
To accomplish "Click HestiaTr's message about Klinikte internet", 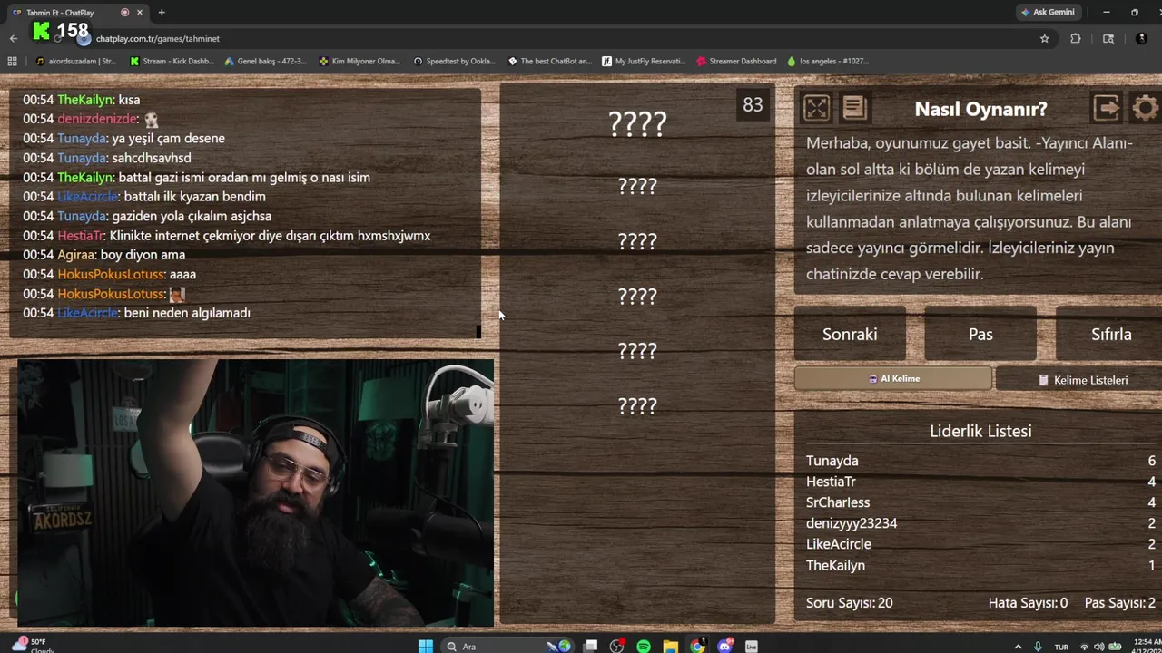I will click(x=270, y=236).
